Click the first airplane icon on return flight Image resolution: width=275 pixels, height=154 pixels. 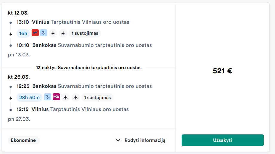66,97
